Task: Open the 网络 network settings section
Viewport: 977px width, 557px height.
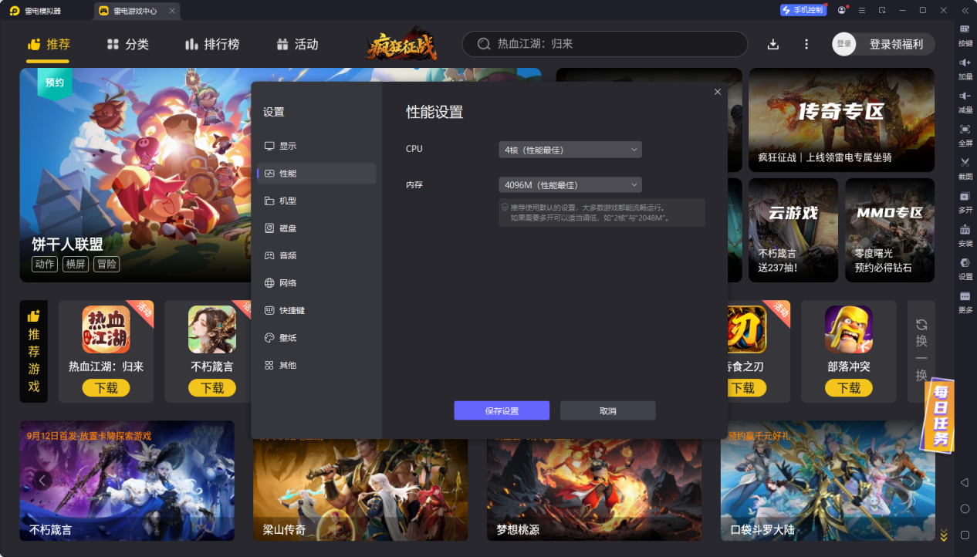Action: [x=316, y=283]
